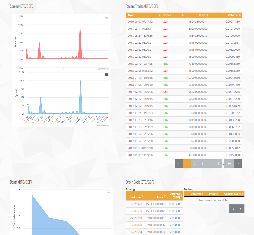Go to page 10 of Recent Trades
This screenshot has width=254, height=235.
point(229,164)
